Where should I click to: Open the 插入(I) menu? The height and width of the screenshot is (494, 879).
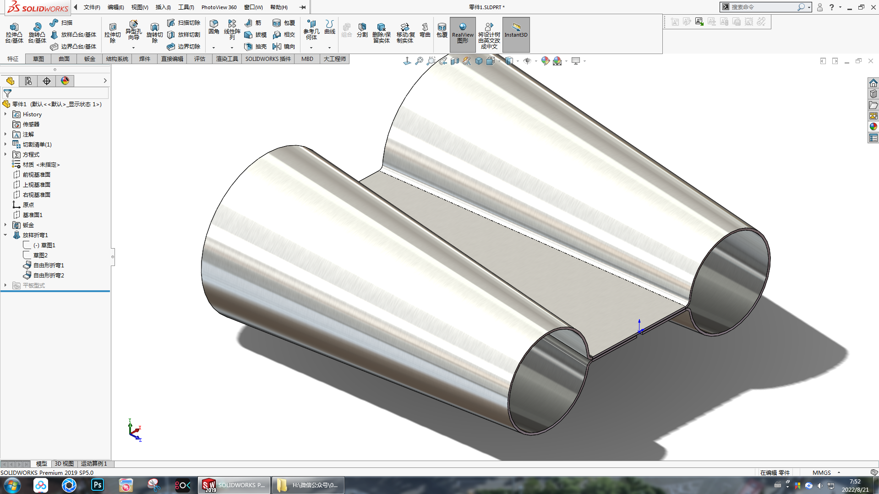[x=163, y=7]
